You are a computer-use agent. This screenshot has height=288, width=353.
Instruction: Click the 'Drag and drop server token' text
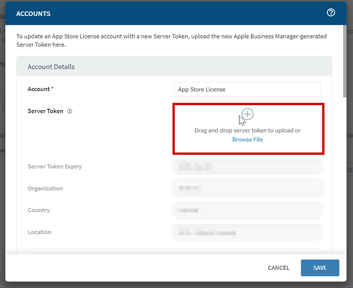247,131
